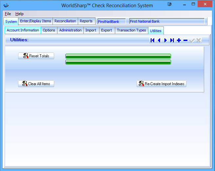Select the Reports tab
Image resolution: width=215 pixels, height=171 pixels.
point(86,21)
